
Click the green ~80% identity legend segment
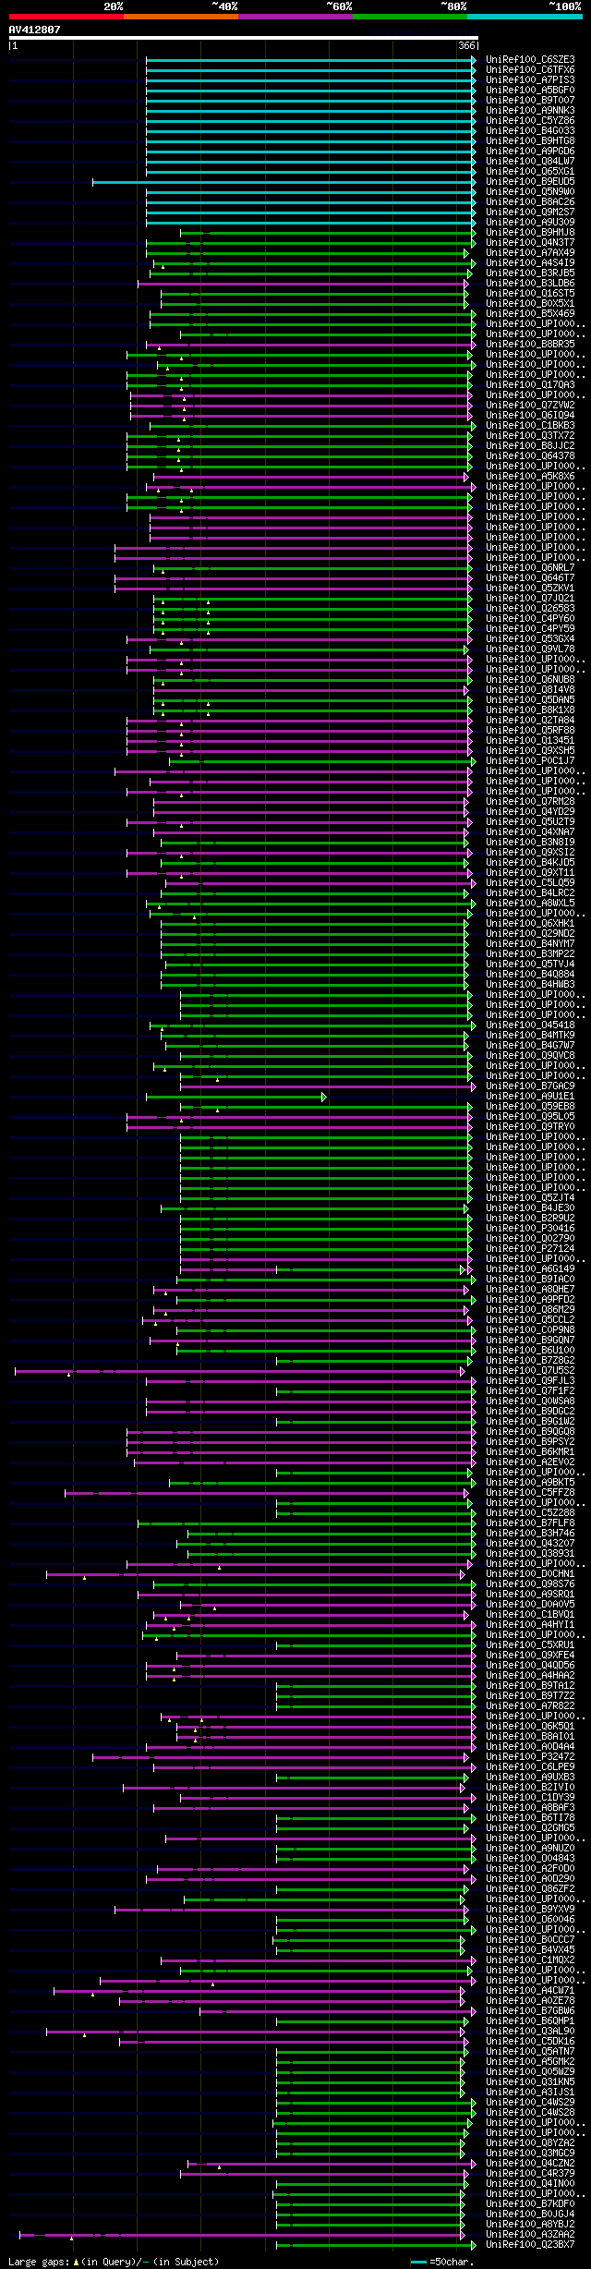point(410,17)
